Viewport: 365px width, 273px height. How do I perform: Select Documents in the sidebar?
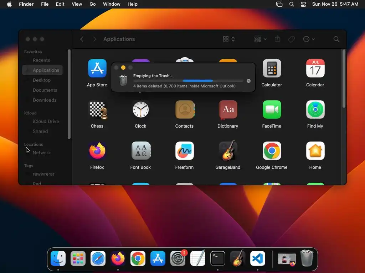tap(42, 90)
